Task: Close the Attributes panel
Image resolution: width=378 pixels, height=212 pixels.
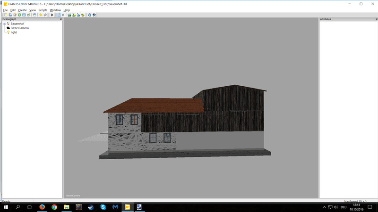Action: tap(375, 19)
